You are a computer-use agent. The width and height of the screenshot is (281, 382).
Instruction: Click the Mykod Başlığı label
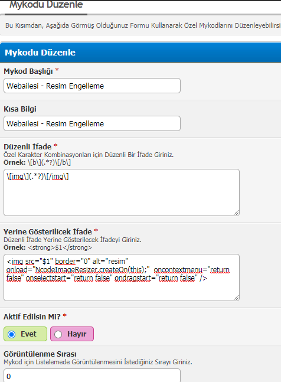(28, 71)
